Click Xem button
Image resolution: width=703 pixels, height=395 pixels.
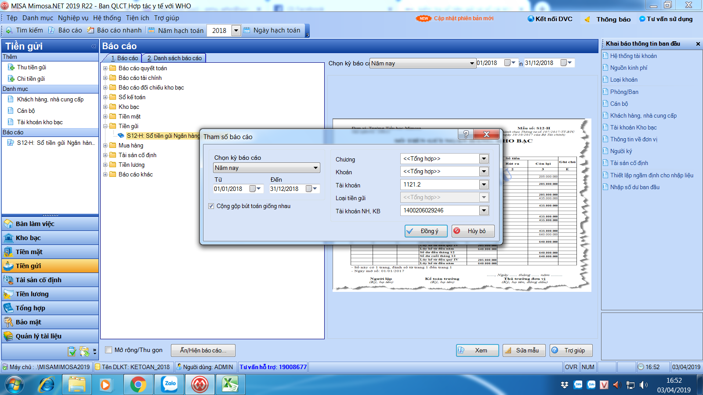click(x=477, y=350)
